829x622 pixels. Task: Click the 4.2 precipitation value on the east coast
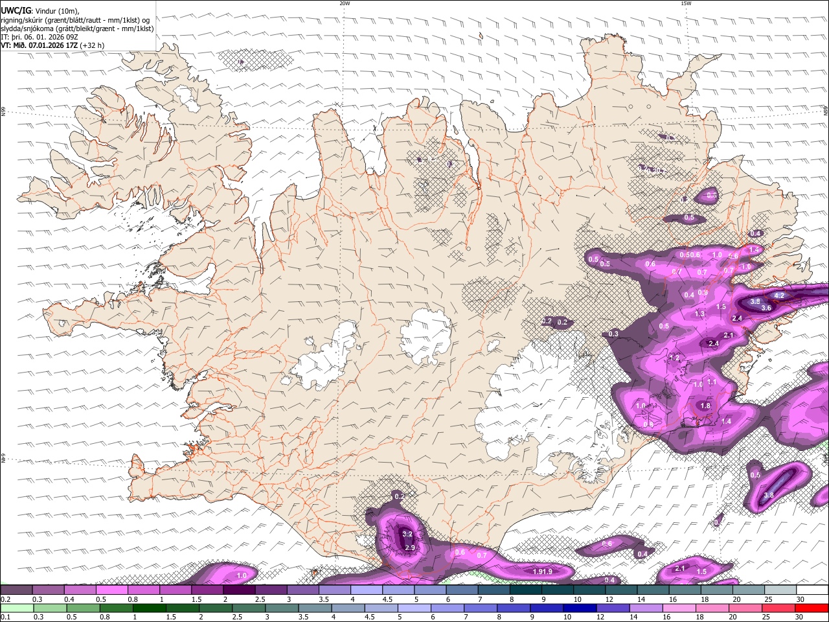click(779, 295)
